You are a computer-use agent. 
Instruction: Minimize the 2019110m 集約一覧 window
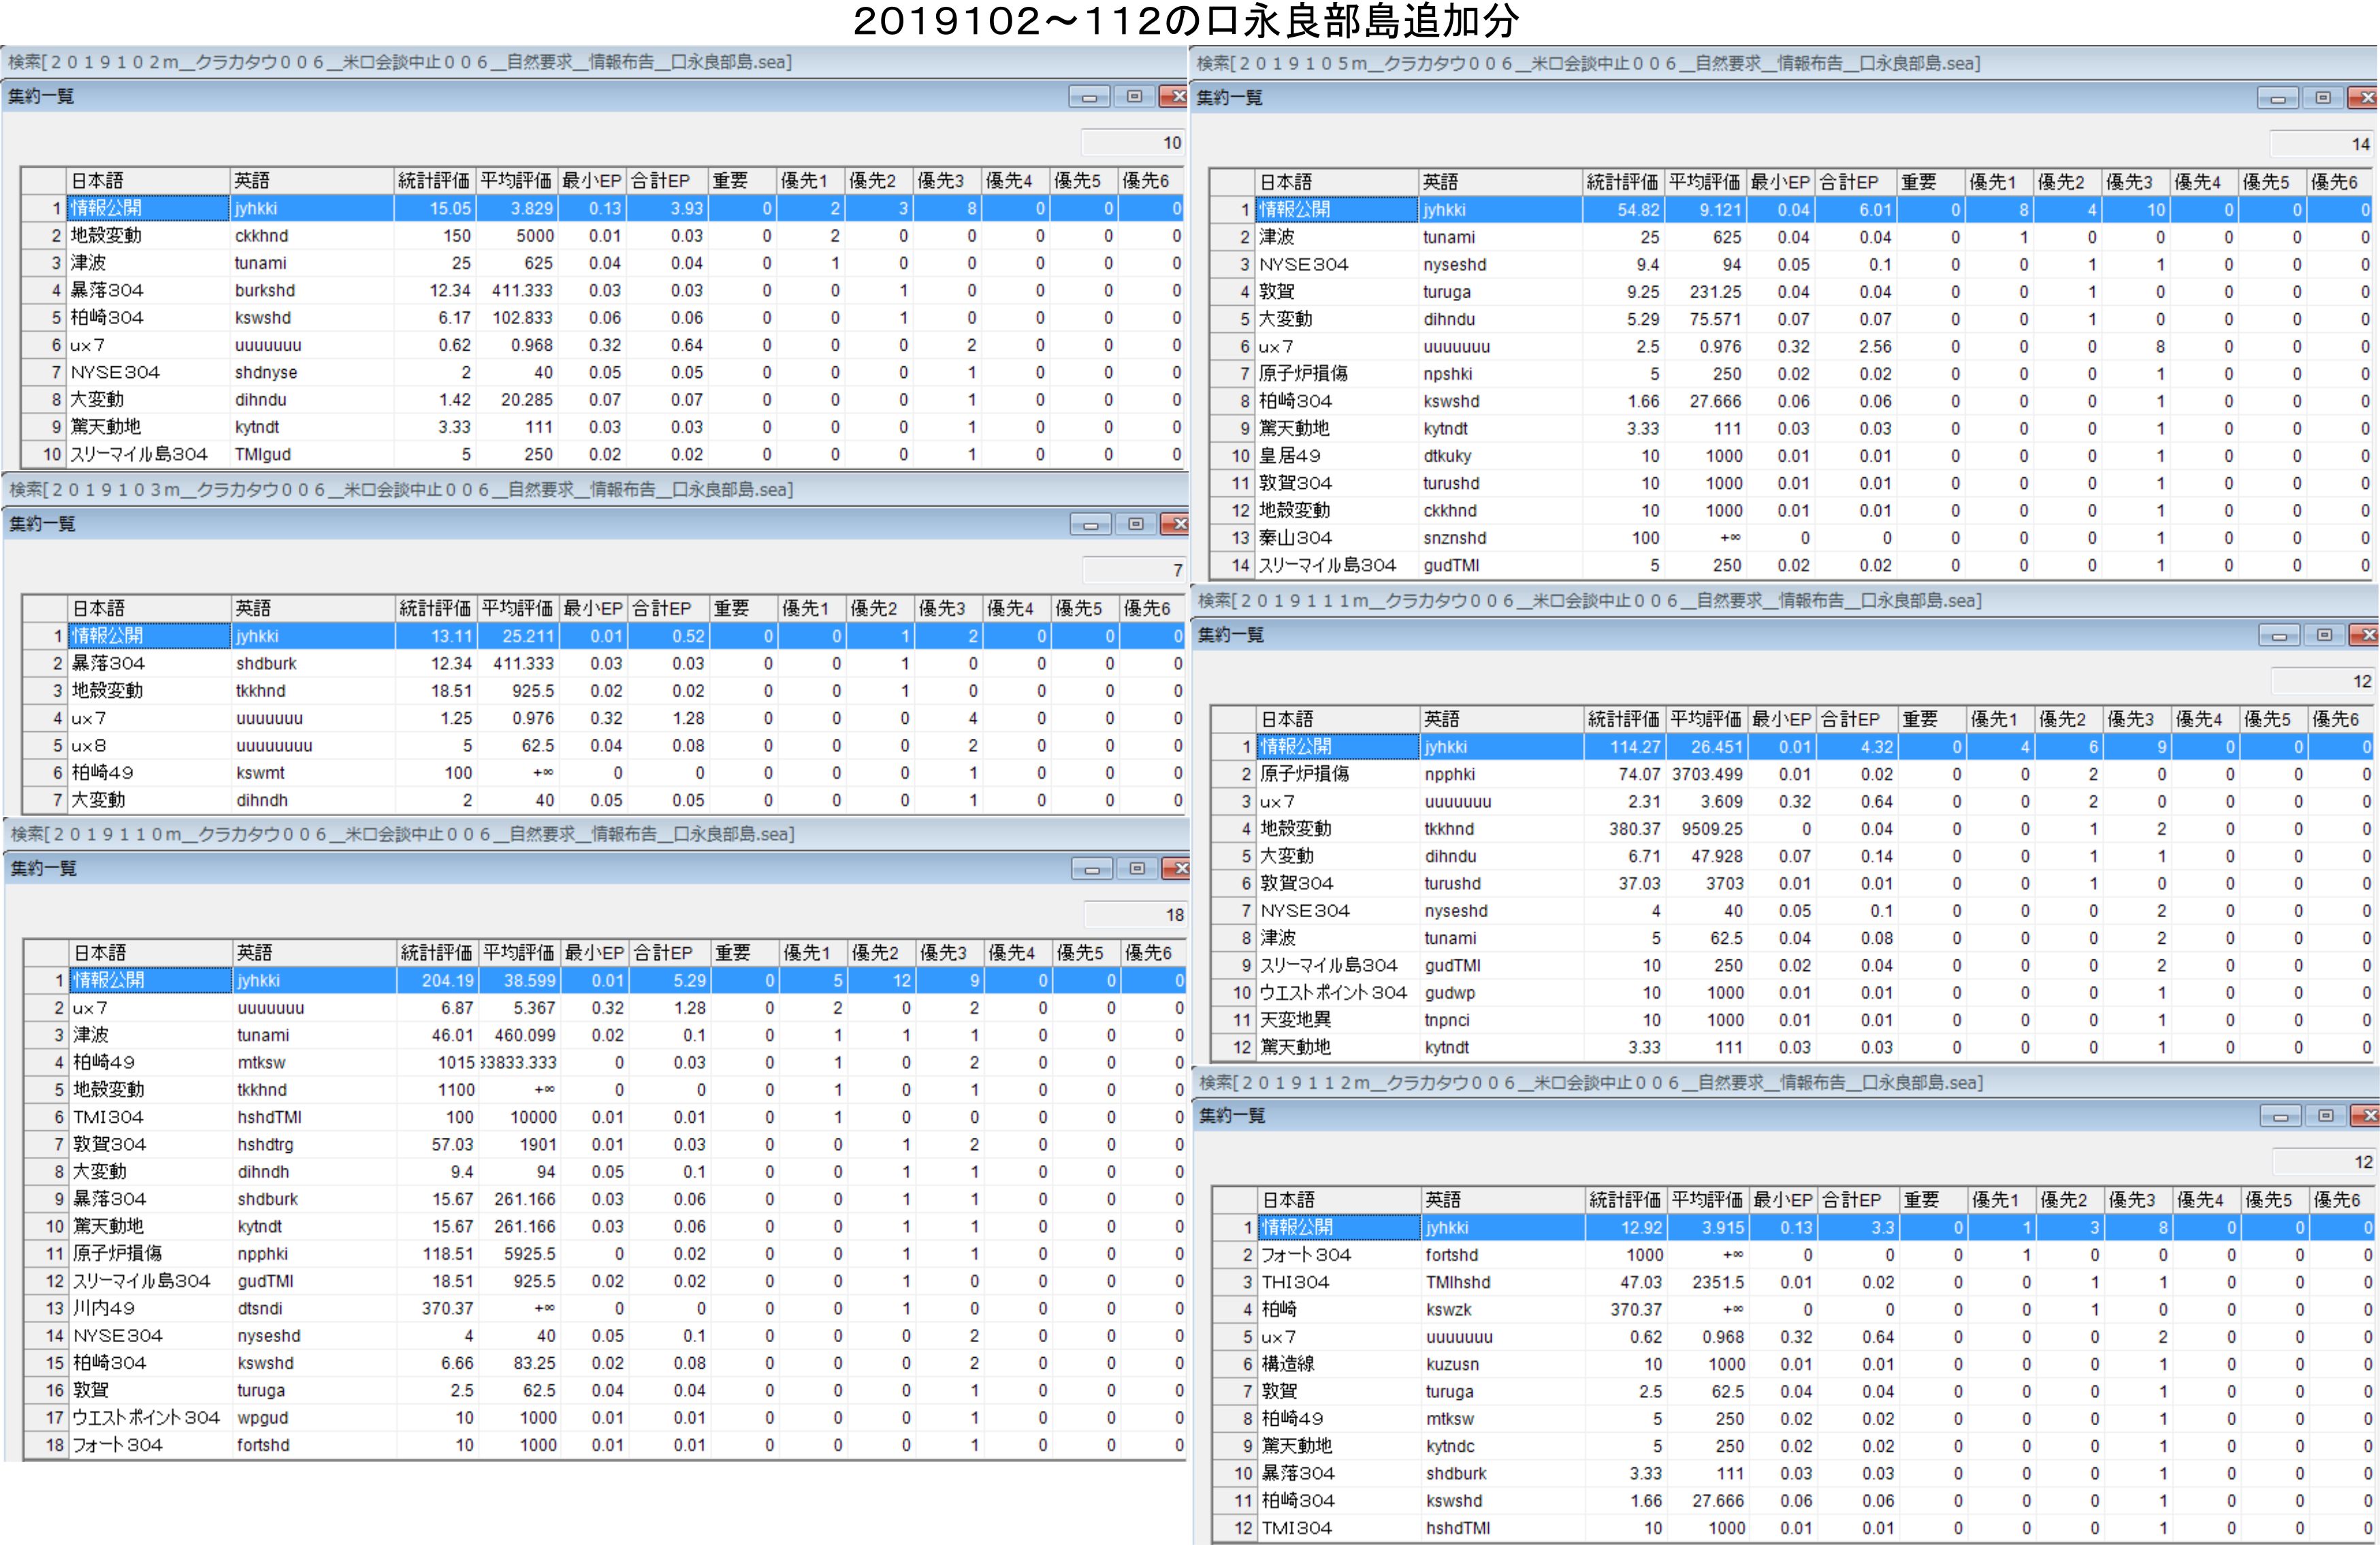[x=1091, y=869]
